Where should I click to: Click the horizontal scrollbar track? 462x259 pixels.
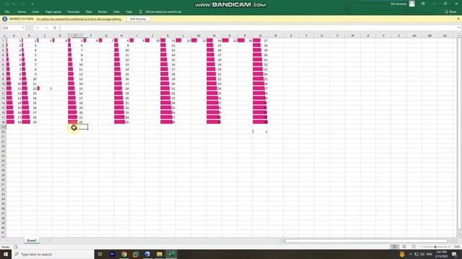click(366, 241)
